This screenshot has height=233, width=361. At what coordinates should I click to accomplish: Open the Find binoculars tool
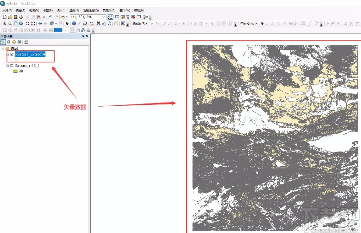(x=99, y=23)
